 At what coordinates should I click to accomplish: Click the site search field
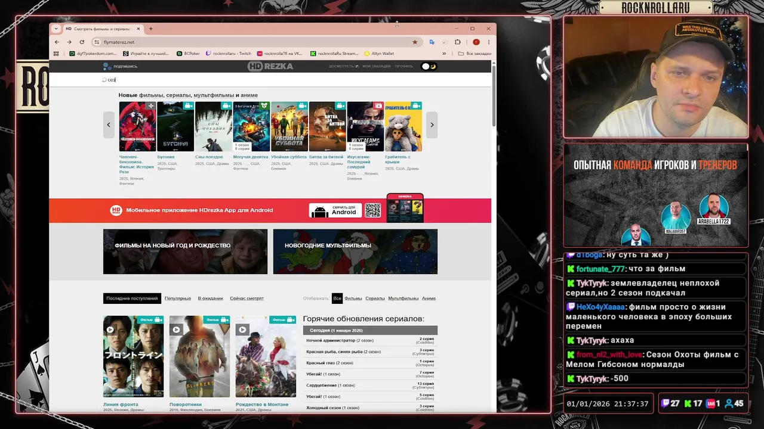(x=270, y=79)
